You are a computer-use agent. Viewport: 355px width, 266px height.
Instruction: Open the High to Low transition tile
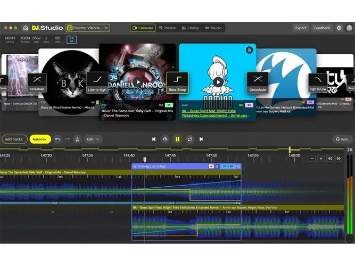(318, 82)
